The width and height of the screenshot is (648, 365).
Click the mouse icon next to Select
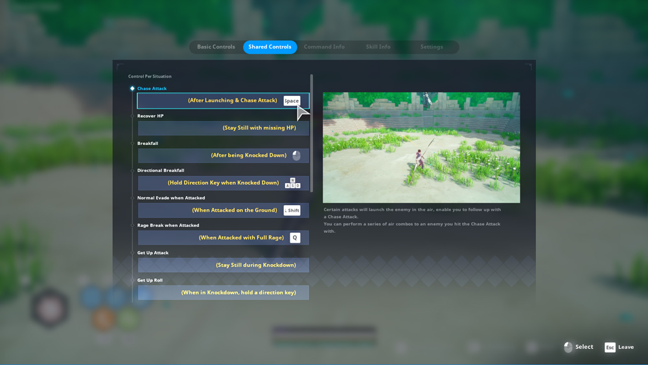tap(568, 348)
